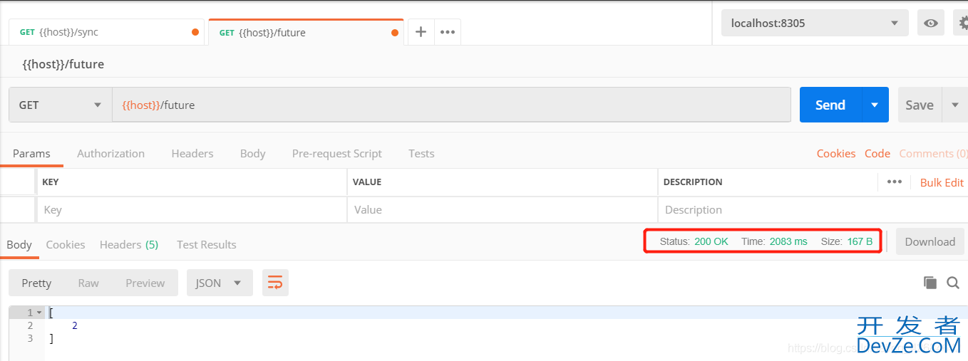
Task: Click the 2083 ms time value
Action: point(788,241)
